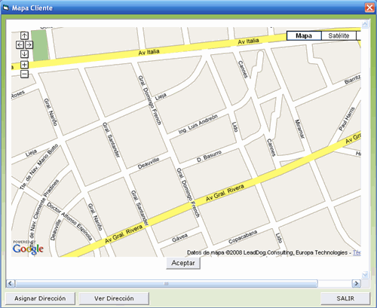Click the horizontal scrollbar thumb
Image resolution: width=377 pixels, height=308 pixels.
(x=167, y=284)
